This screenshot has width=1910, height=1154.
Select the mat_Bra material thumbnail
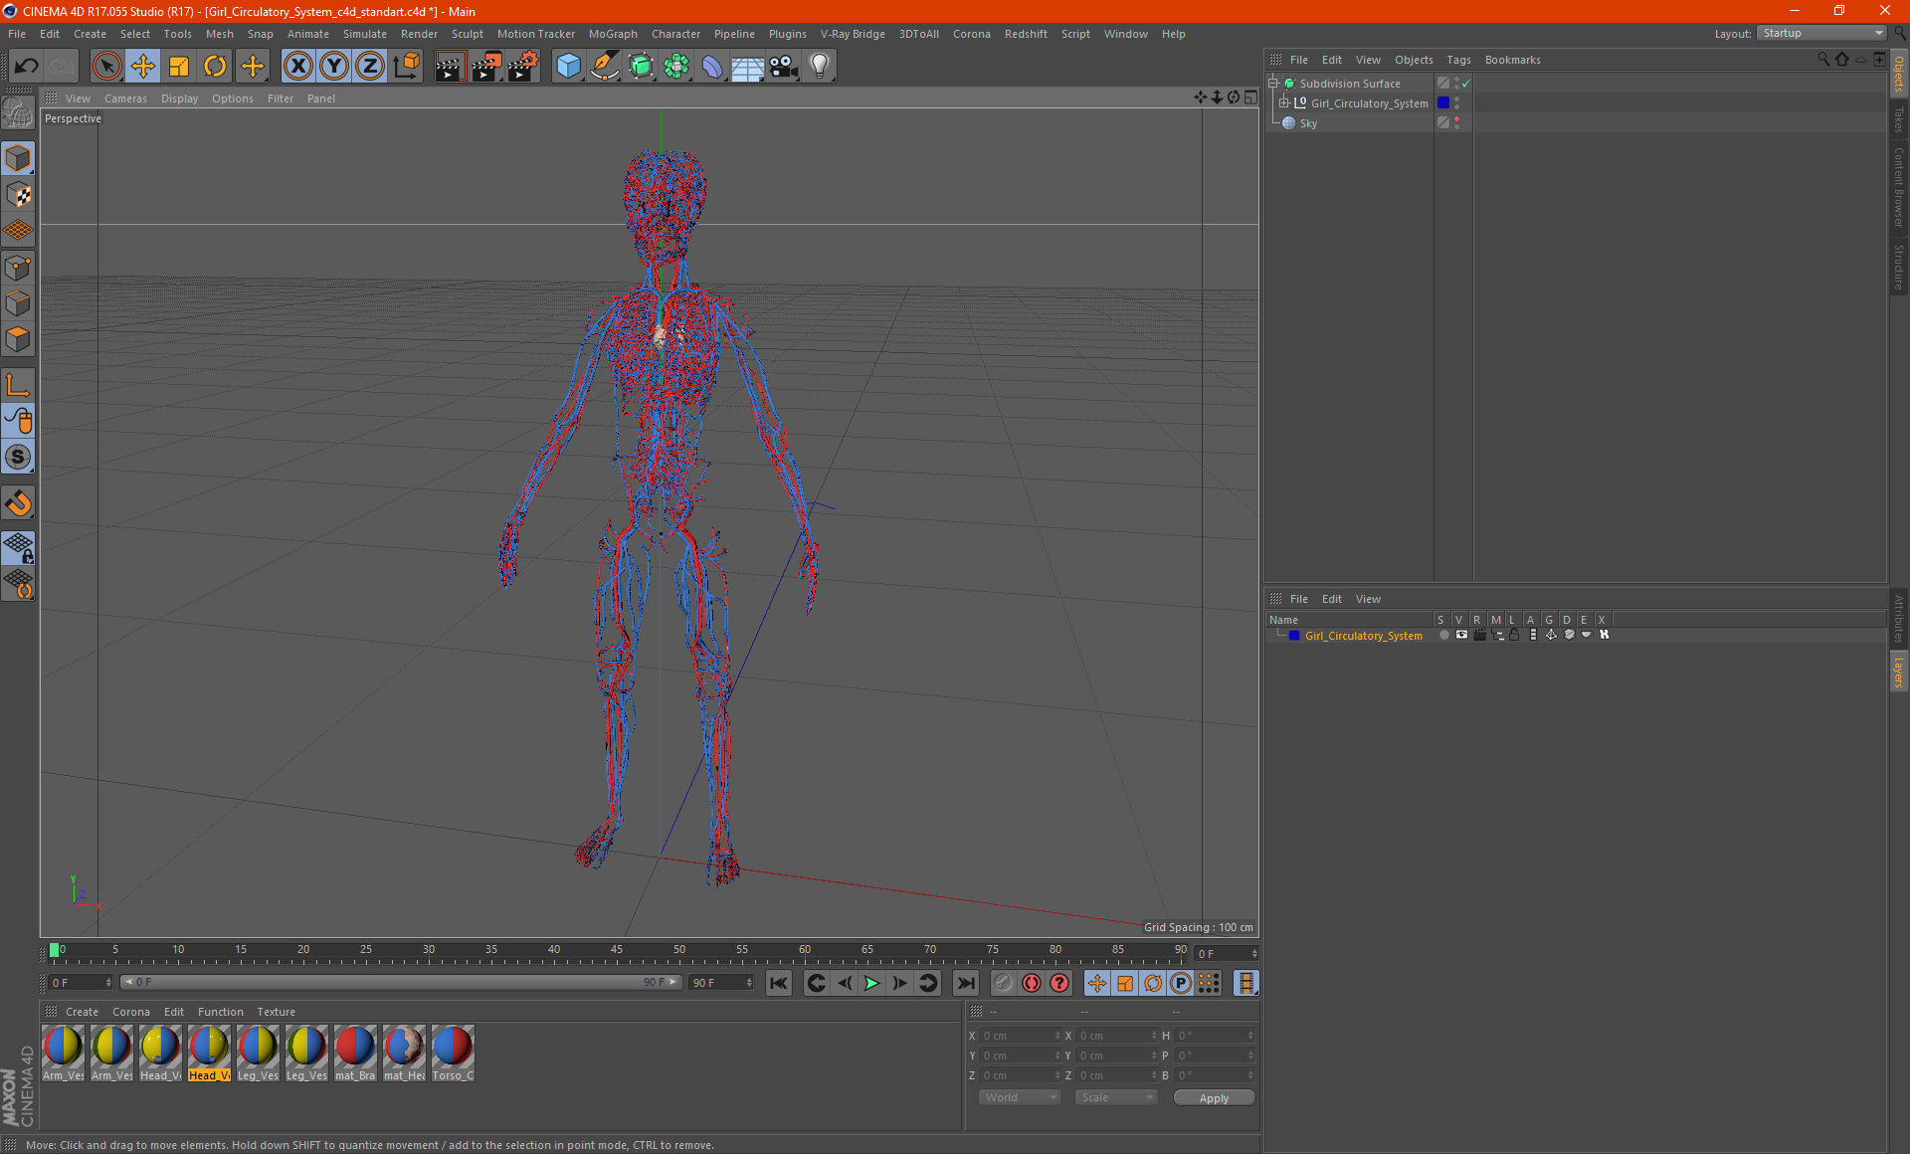355,1053
